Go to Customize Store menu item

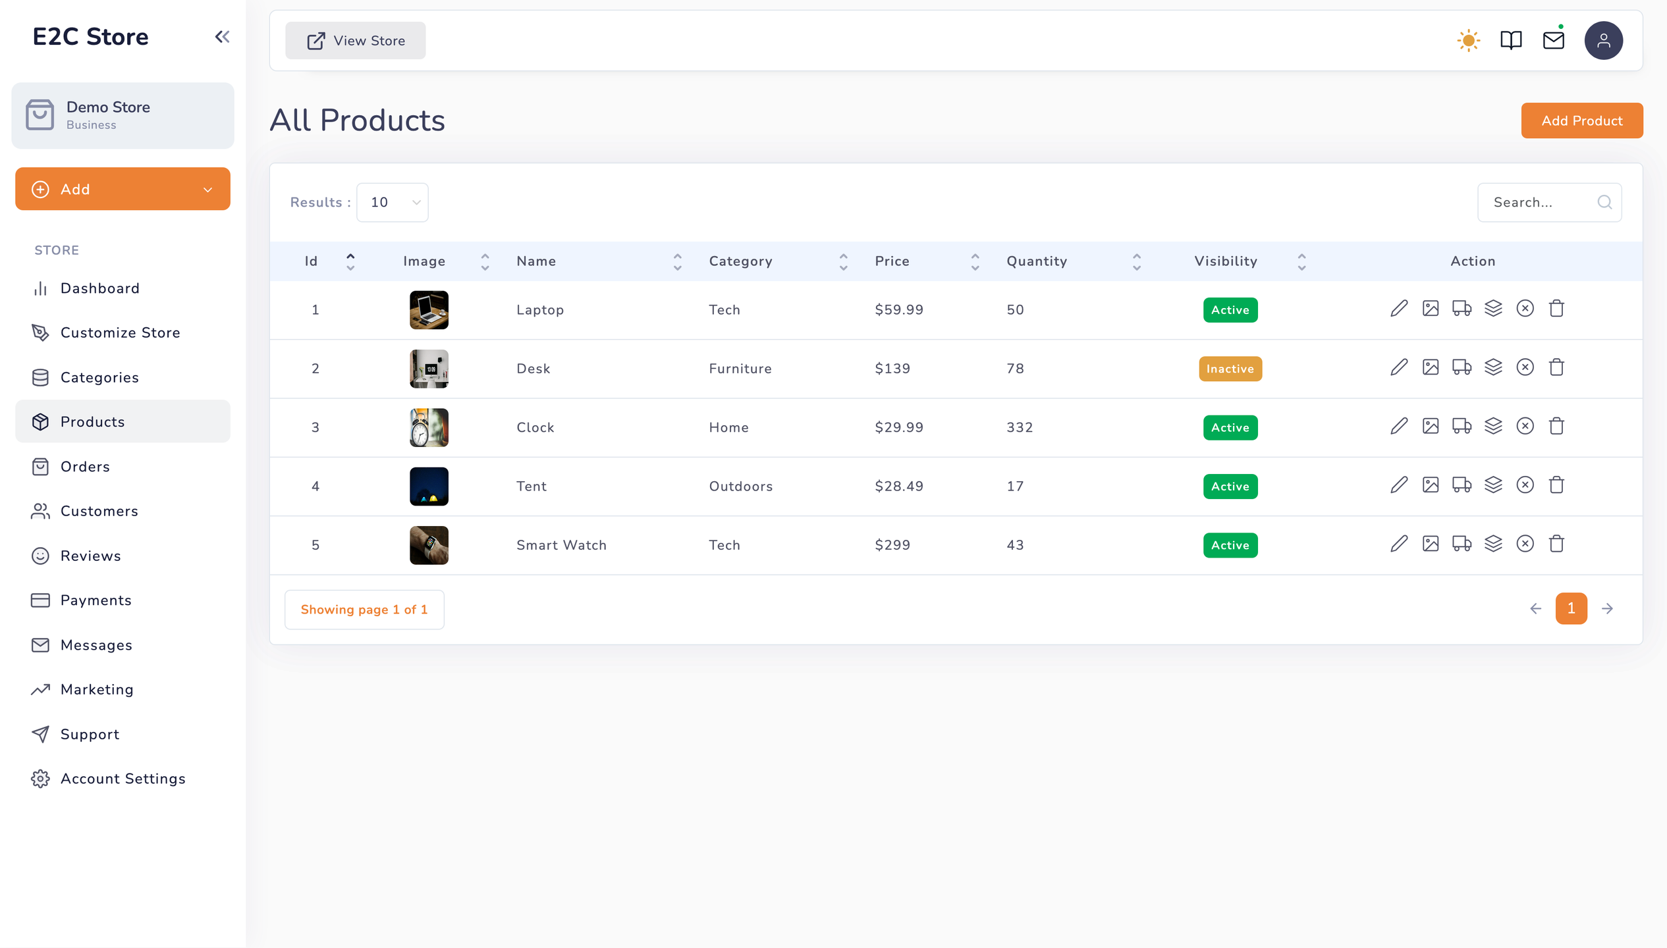pos(120,333)
